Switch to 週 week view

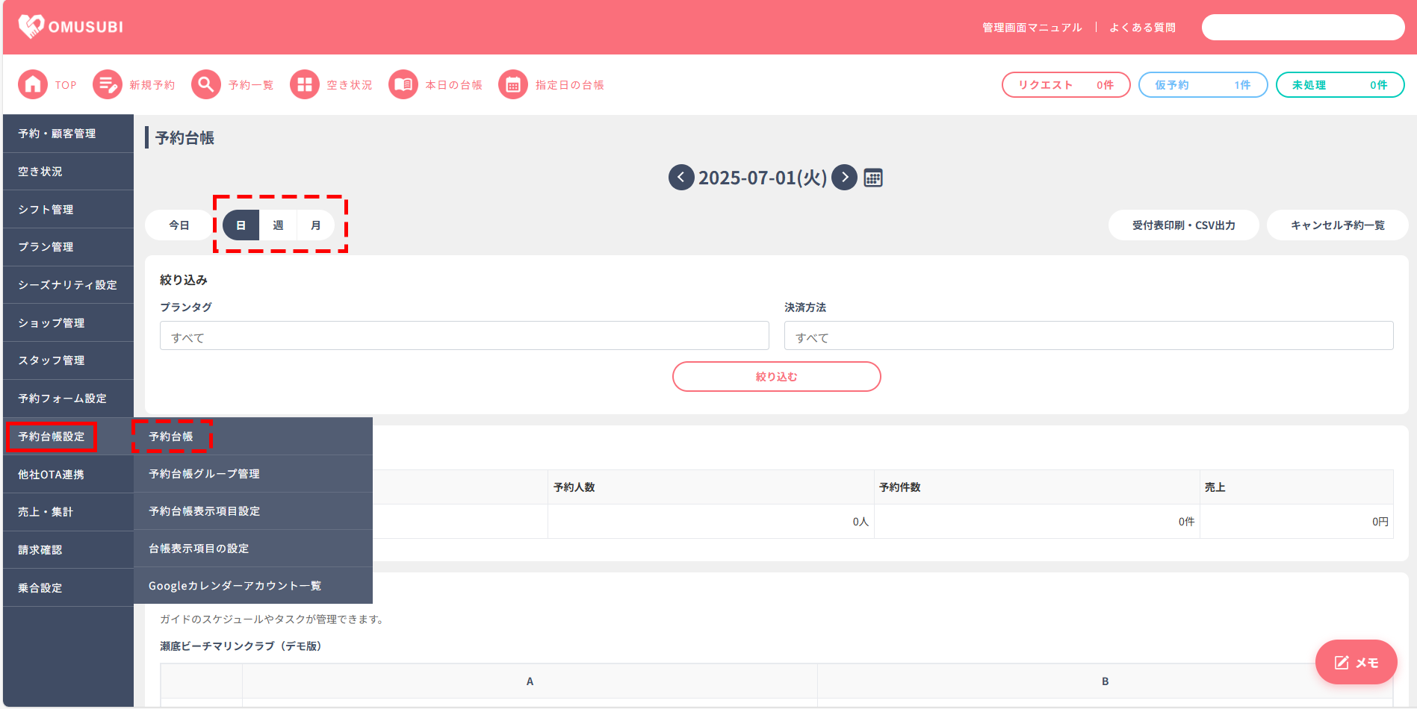pos(278,225)
